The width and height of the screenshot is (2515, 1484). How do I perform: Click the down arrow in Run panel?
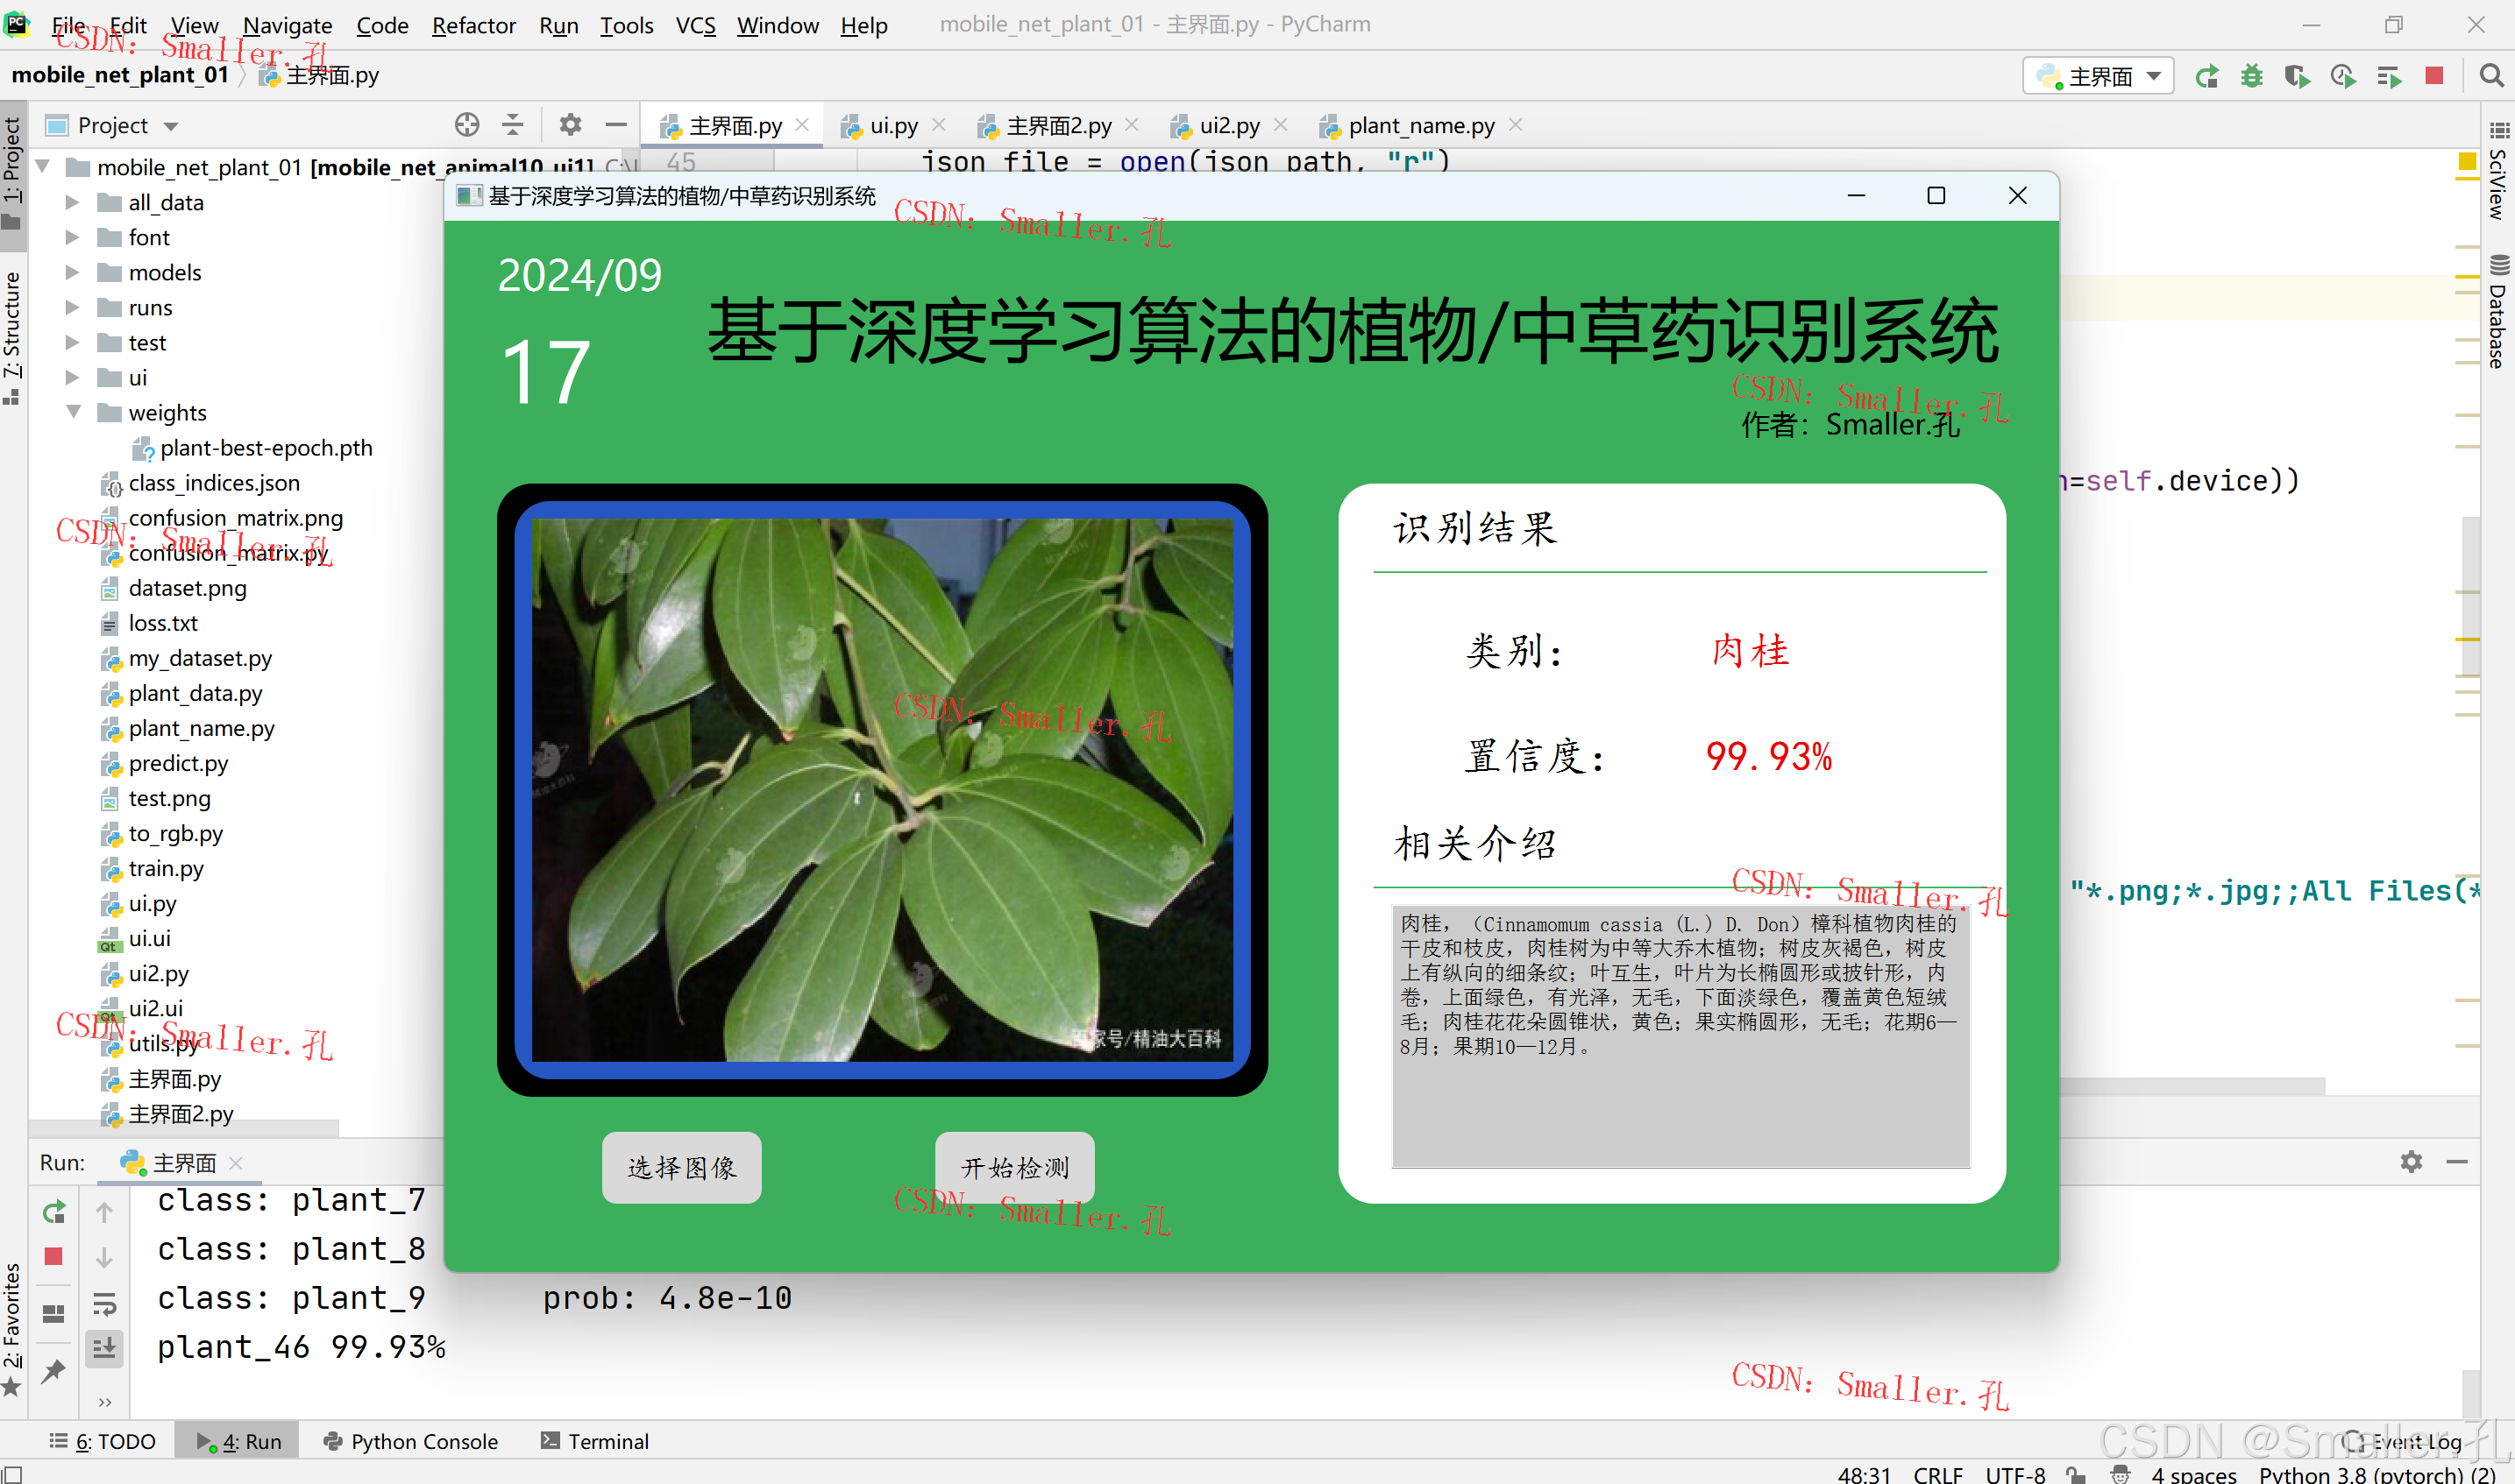click(x=104, y=1257)
